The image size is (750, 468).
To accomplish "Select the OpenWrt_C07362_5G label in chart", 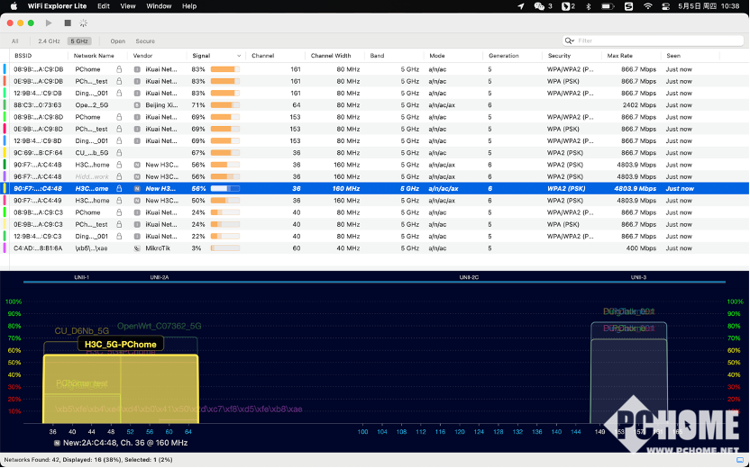I will point(160,326).
